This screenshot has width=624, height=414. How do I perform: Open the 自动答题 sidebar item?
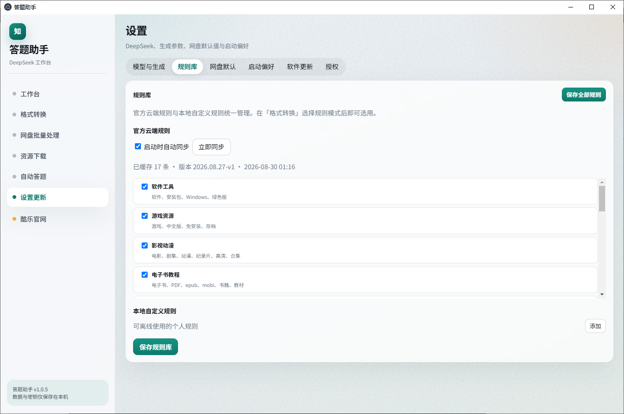tap(57, 177)
